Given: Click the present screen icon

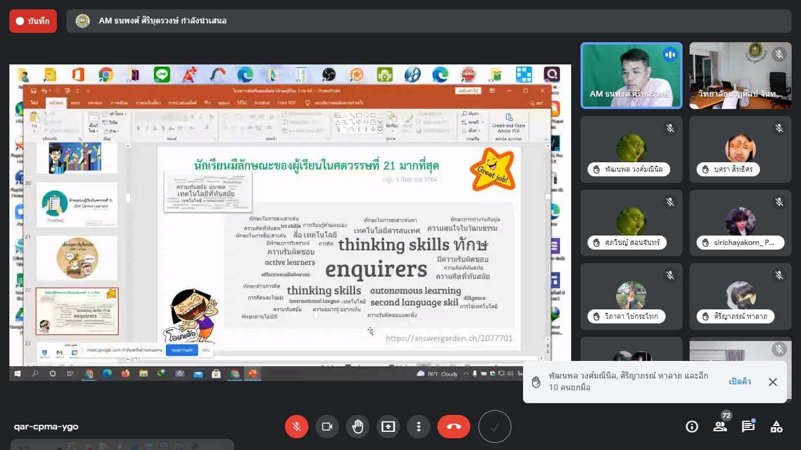Looking at the screenshot, I should pos(388,427).
